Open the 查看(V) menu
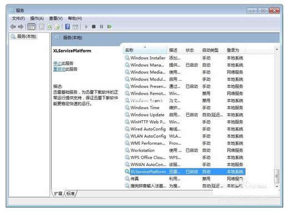 click(56, 18)
